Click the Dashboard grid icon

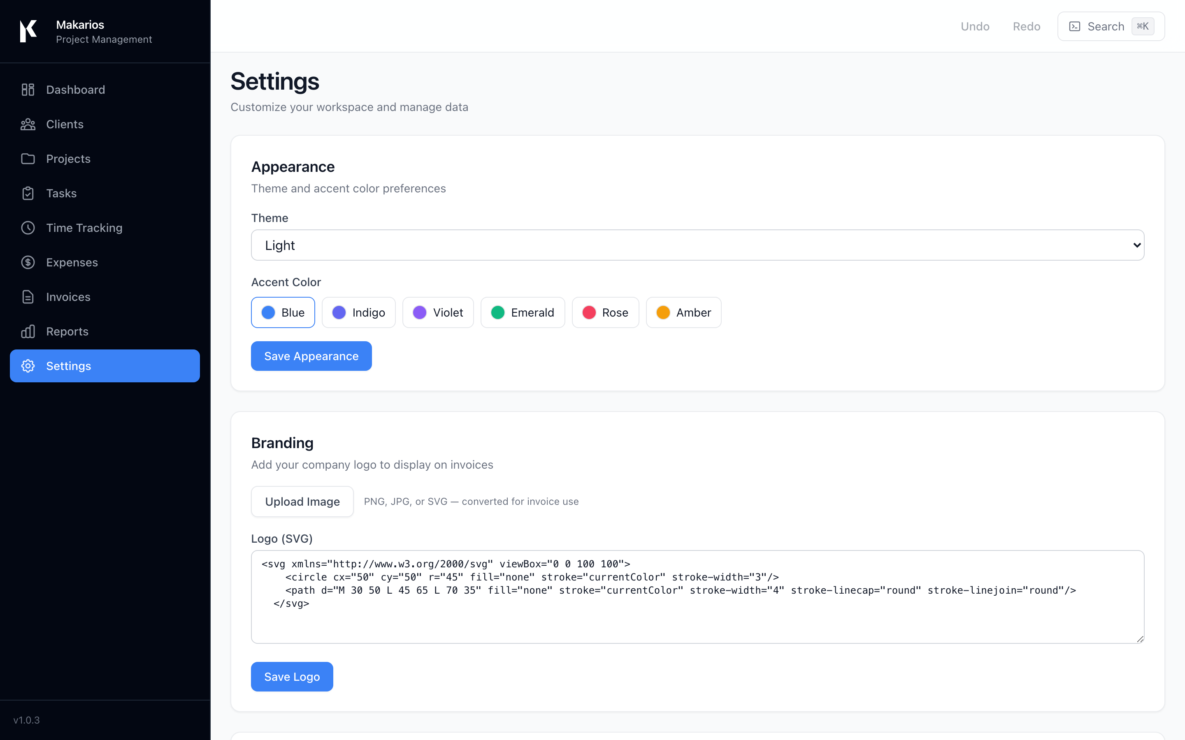tap(28, 90)
